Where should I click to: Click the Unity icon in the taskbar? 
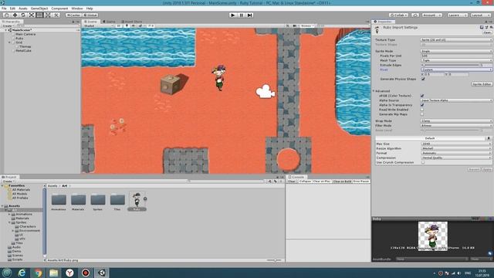(101, 273)
